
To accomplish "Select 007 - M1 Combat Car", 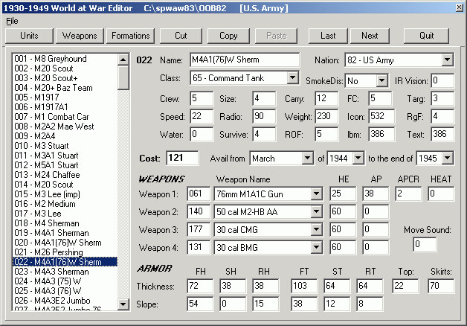I will [65, 117].
